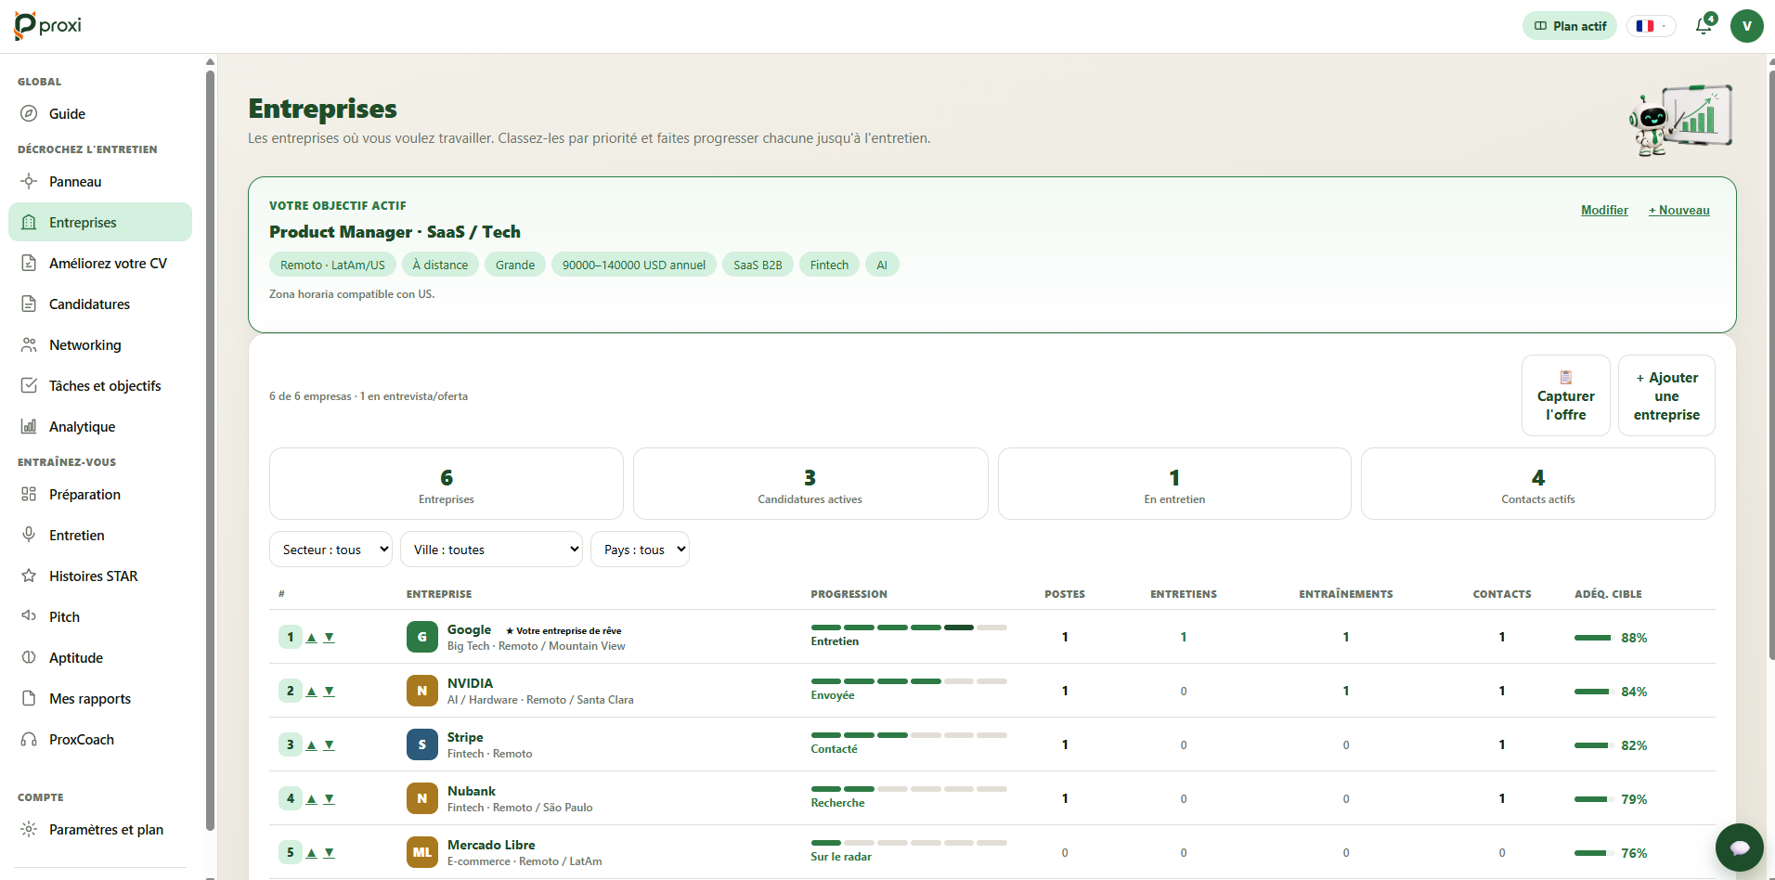The height and width of the screenshot is (880, 1775).
Task: Open the chat support bubble
Action: pyautogui.click(x=1740, y=848)
